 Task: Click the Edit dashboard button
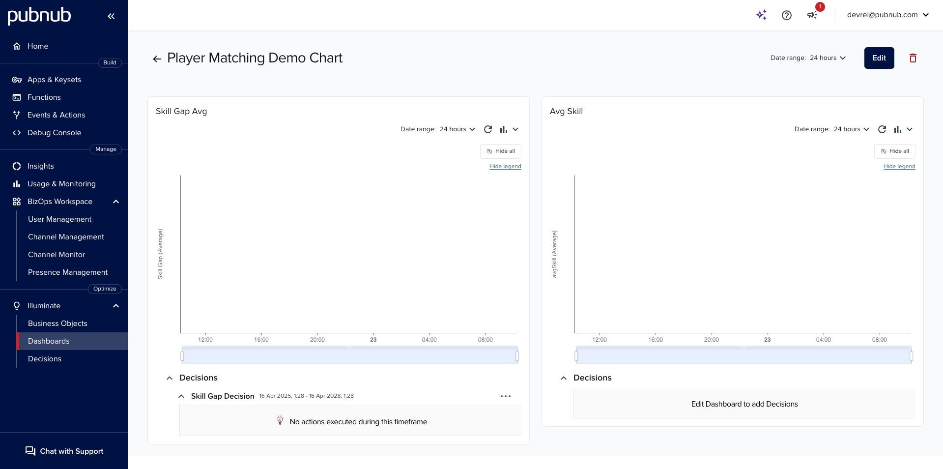point(879,58)
